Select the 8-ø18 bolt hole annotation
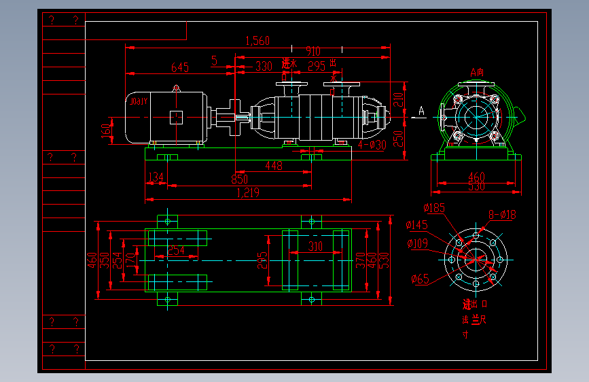Viewport: 589px width, 382px height. (x=502, y=215)
